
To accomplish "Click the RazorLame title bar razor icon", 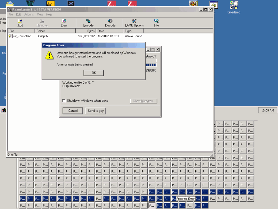I will tap(10, 9).
